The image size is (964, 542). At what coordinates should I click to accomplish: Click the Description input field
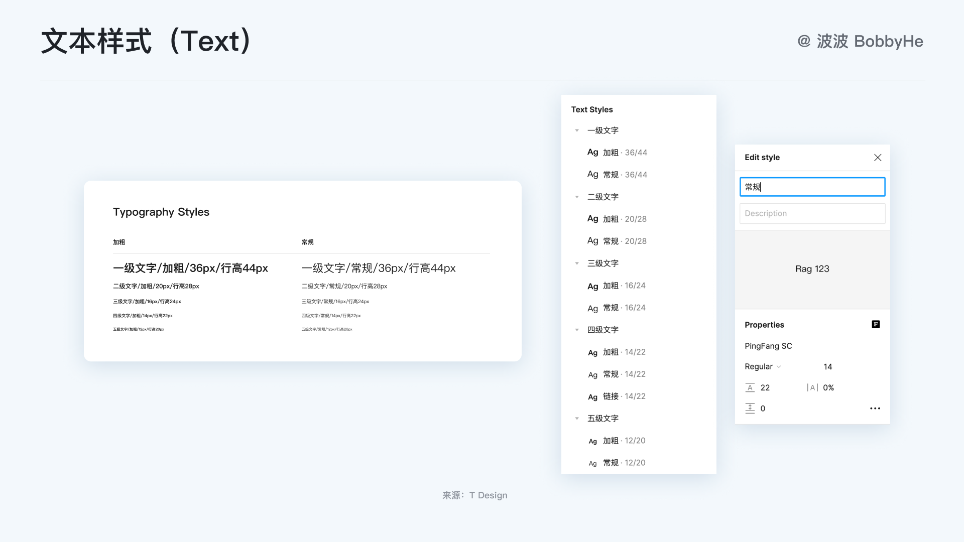812,214
